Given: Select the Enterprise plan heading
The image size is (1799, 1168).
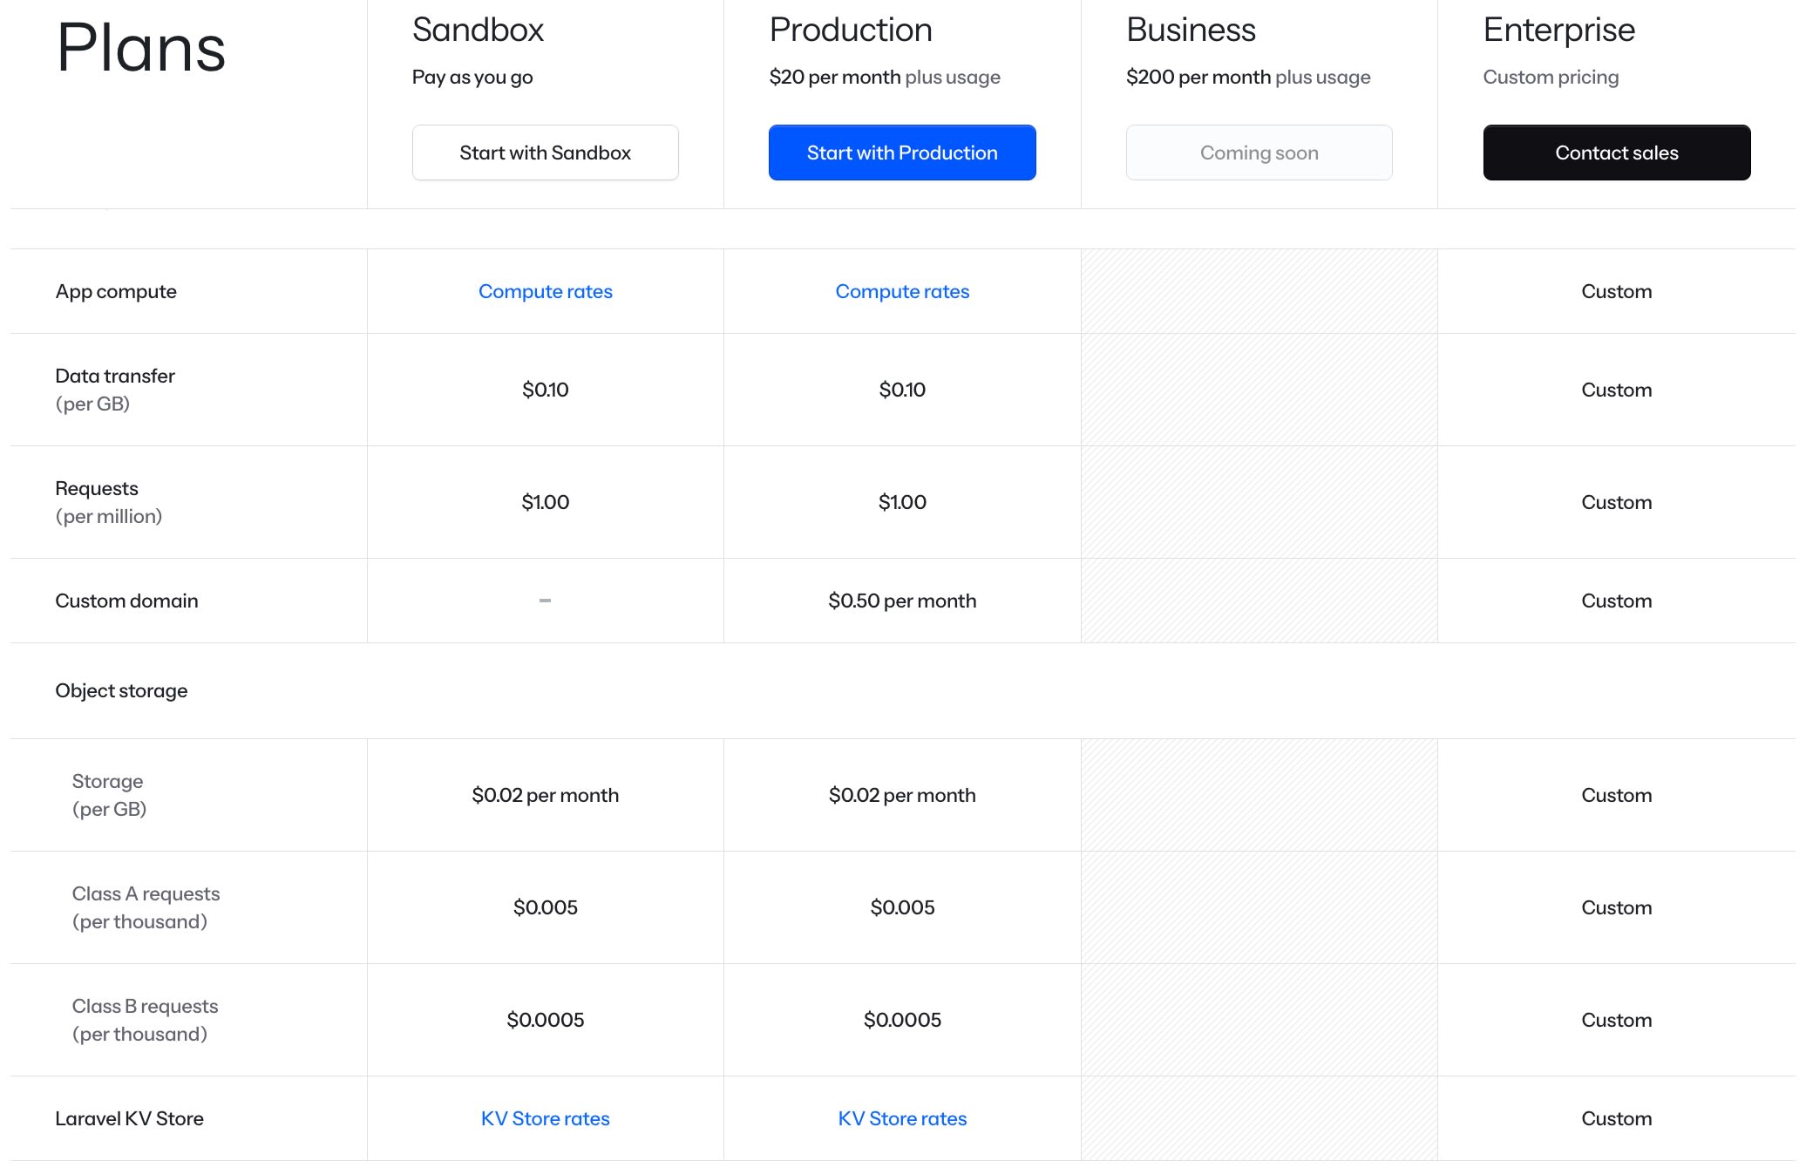Looking at the screenshot, I should click(1558, 31).
